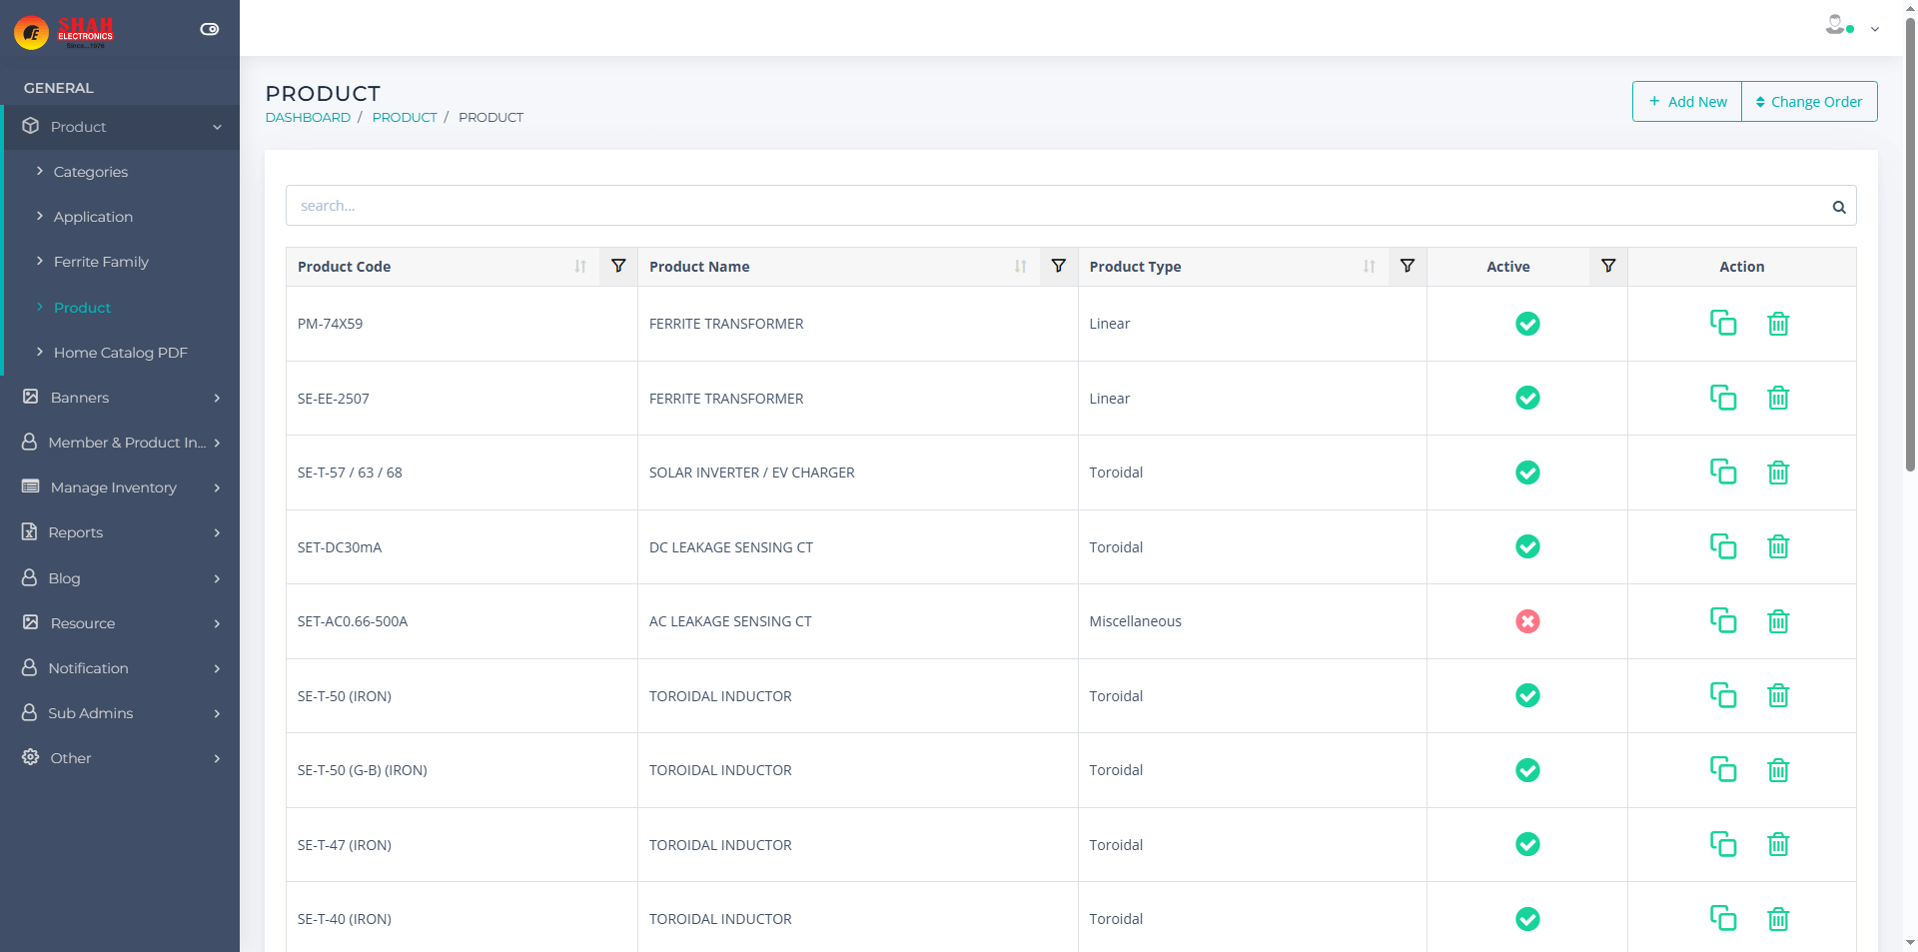The width and height of the screenshot is (1918, 952).
Task: Click the filter icon on Product Code column
Action: tap(618, 266)
